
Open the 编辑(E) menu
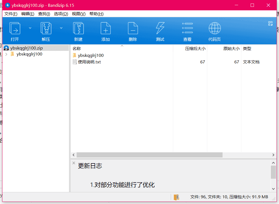pyautogui.click(x=28, y=14)
